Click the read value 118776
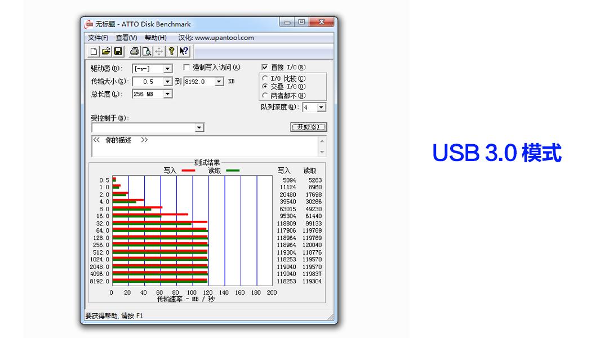Image resolution: width=600 pixels, height=338 pixels. coord(312,252)
